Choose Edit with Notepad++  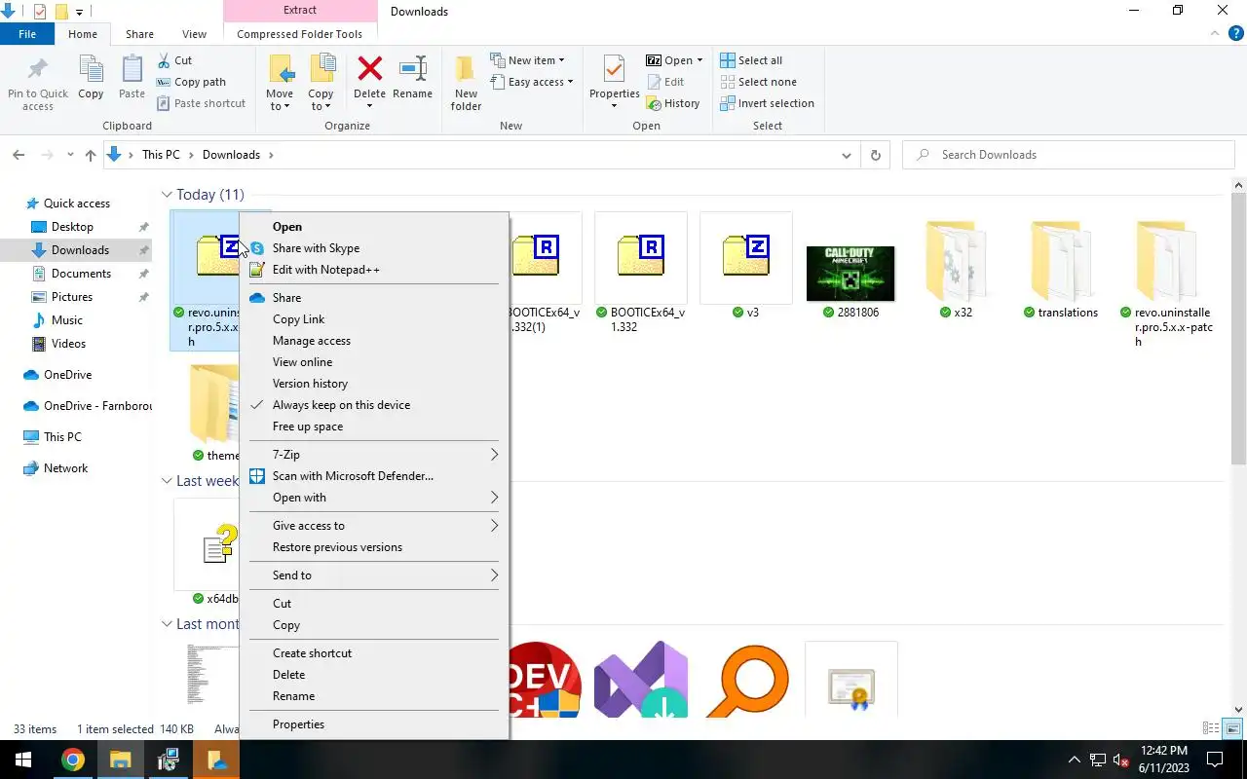[374, 270]
